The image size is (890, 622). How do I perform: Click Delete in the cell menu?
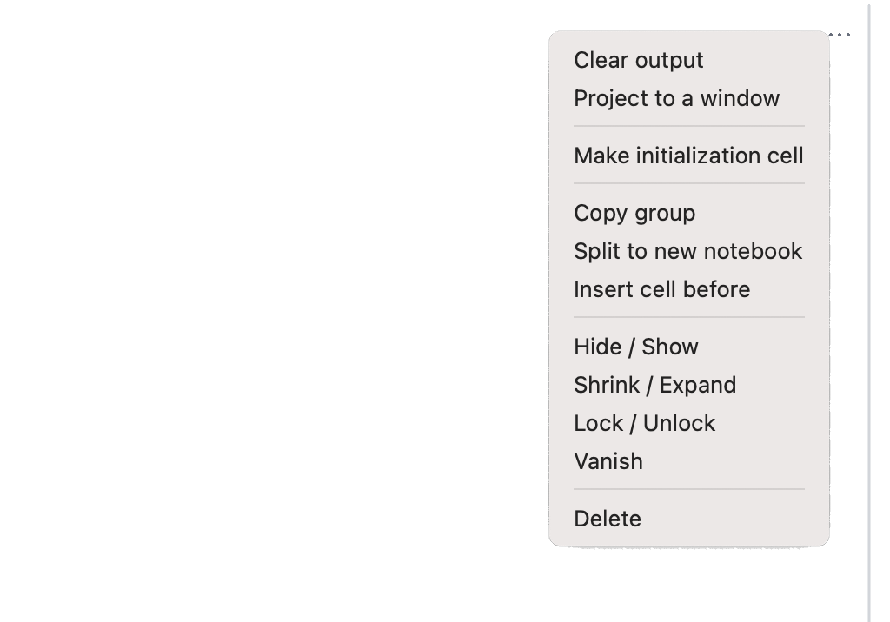coord(608,519)
